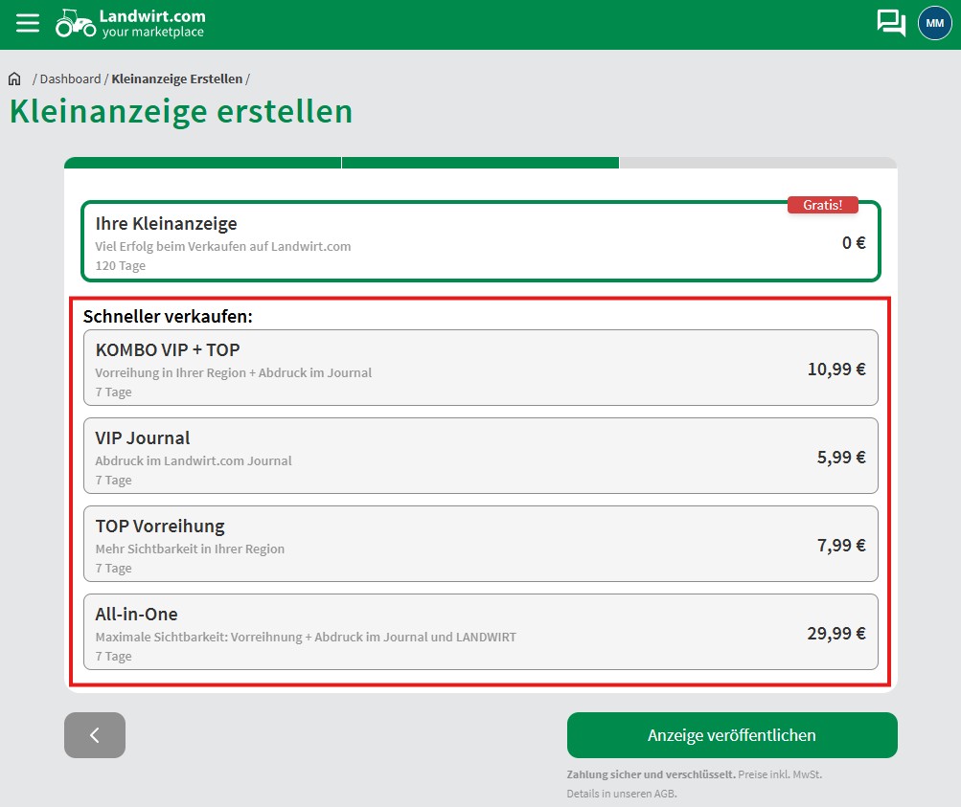Open the chat messages icon
961x807 pixels.
[889, 23]
